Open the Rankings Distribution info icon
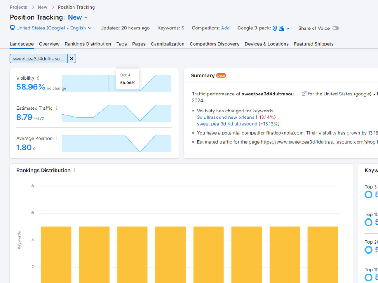 (74, 171)
